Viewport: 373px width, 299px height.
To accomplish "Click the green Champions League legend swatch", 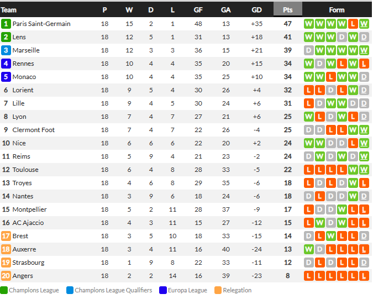I will [4, 290].
